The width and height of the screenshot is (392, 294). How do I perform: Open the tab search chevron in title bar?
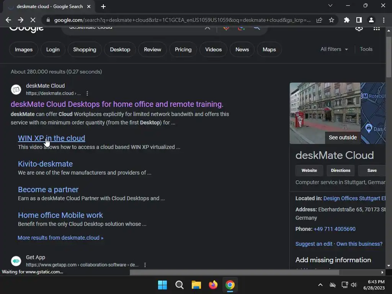[330, 5]
